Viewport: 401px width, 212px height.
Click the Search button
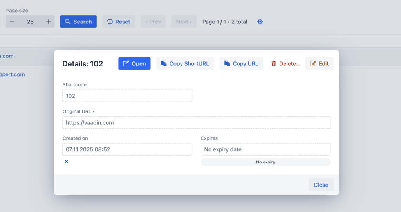[78, 22]
